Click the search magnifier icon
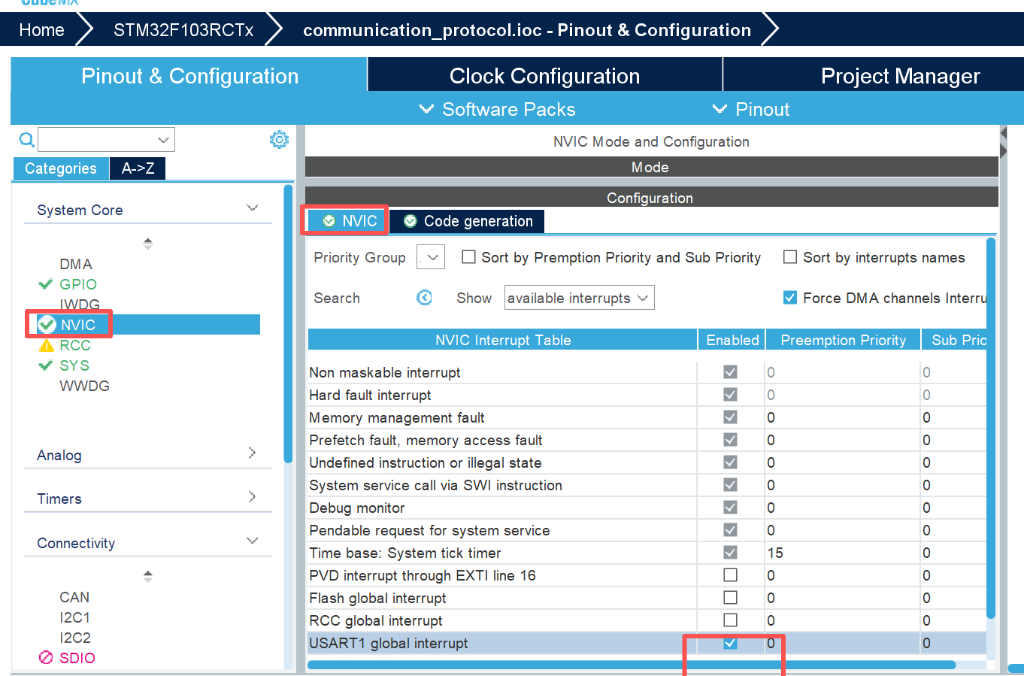Screen dimensions: 1024x676 coord(26,139)
